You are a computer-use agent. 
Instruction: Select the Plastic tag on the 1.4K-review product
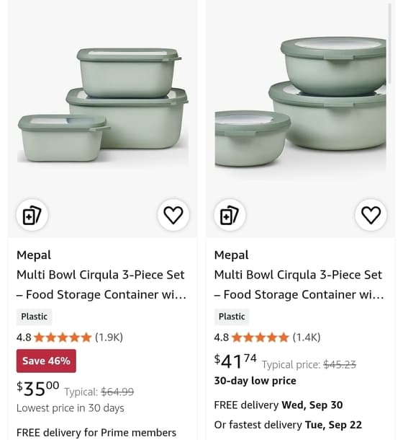pos(232,317)
